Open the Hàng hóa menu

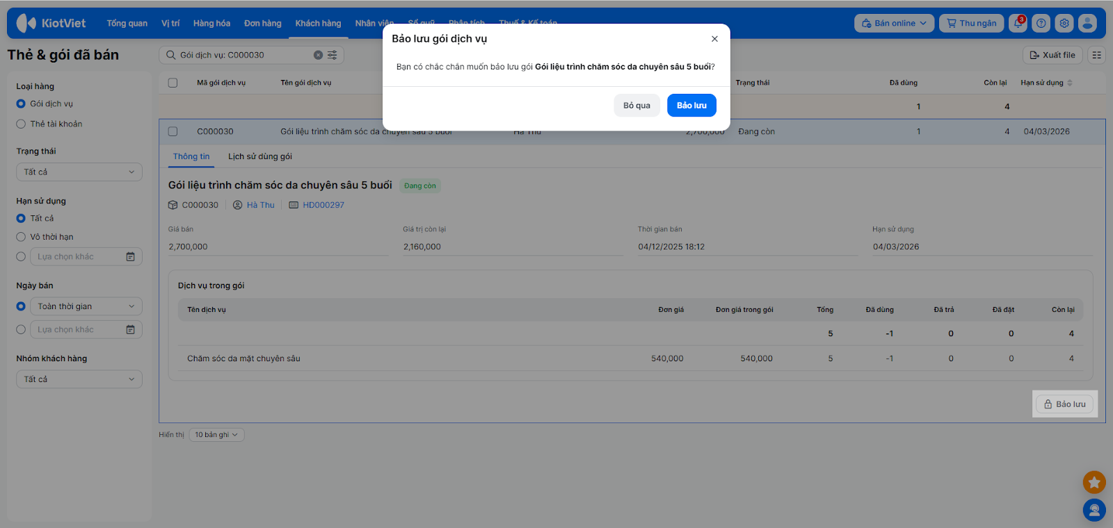coord(211,23)
